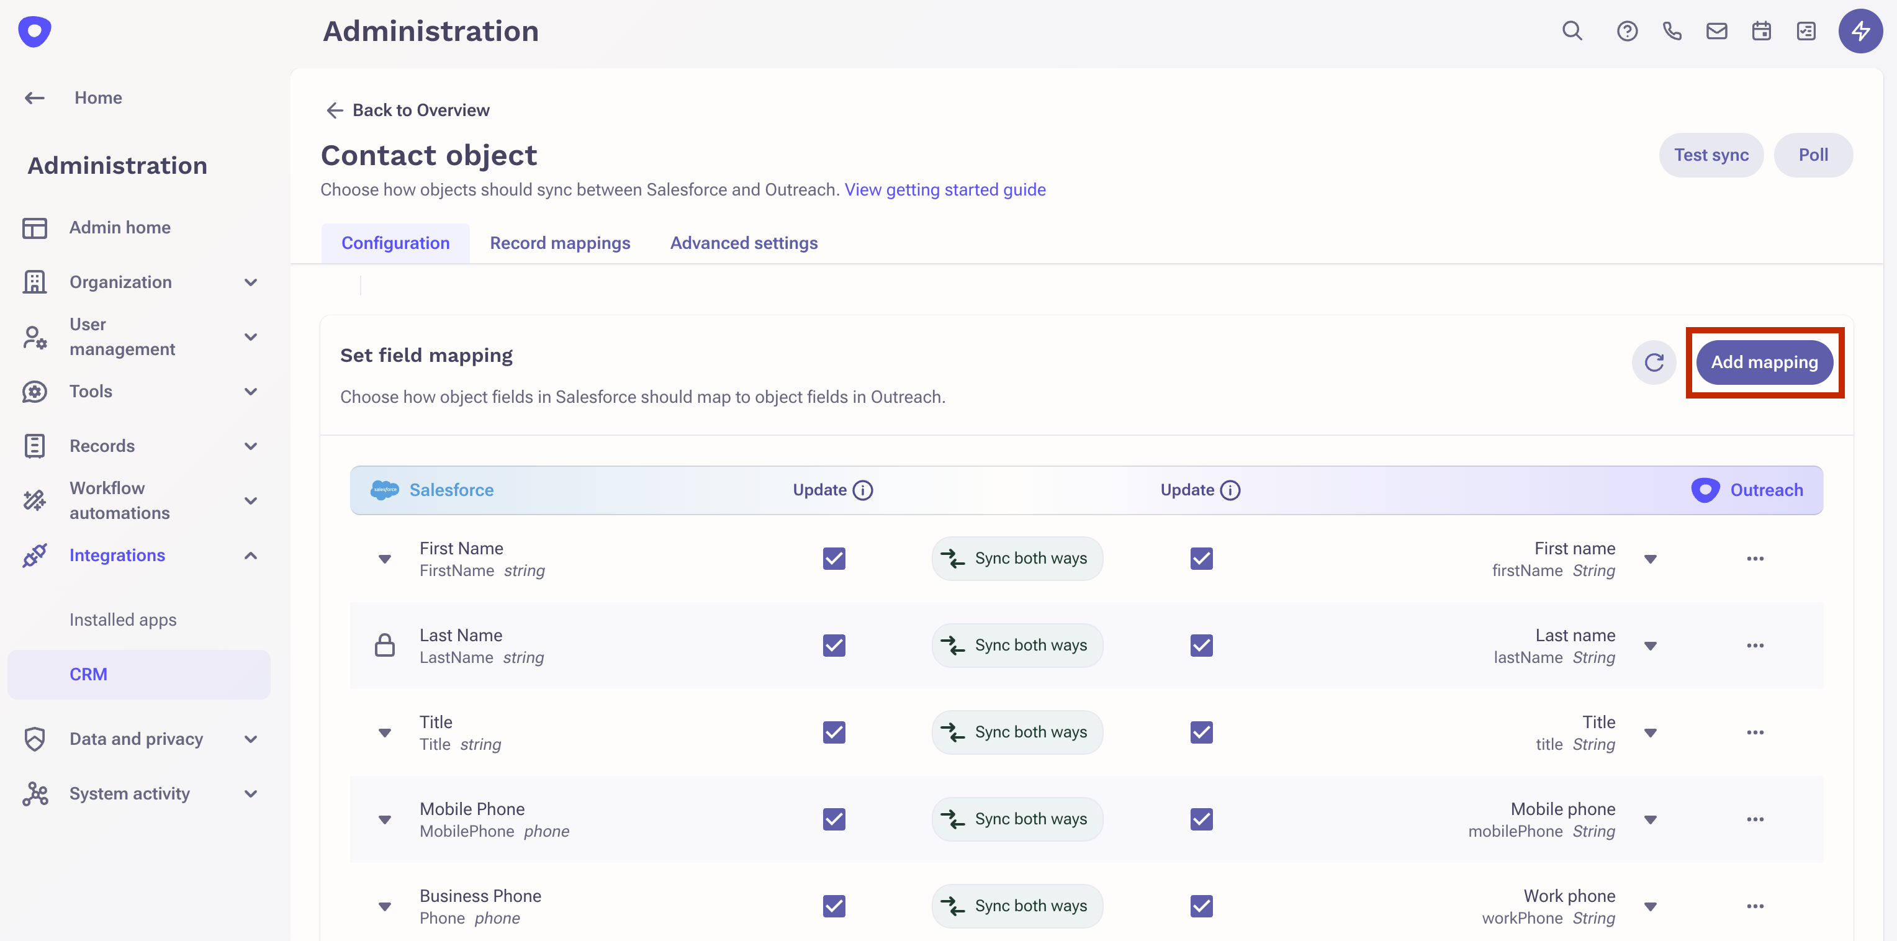Toggle Outreach Update checkbox for Title

[1201, 732]
